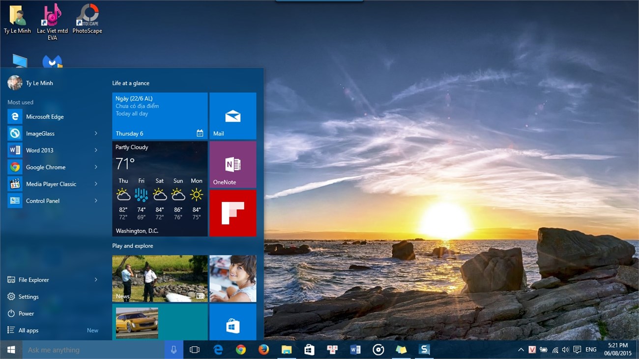Image resolution: width=639 pixels, height=359 pixels.
Task: Open Lac Viet mtd EVA desktop icon
Action: [52, 22]
